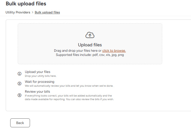Screen dimensions: 191x136
Task: Select the 'Wait for processing' step title
Action: pos(40,82)
